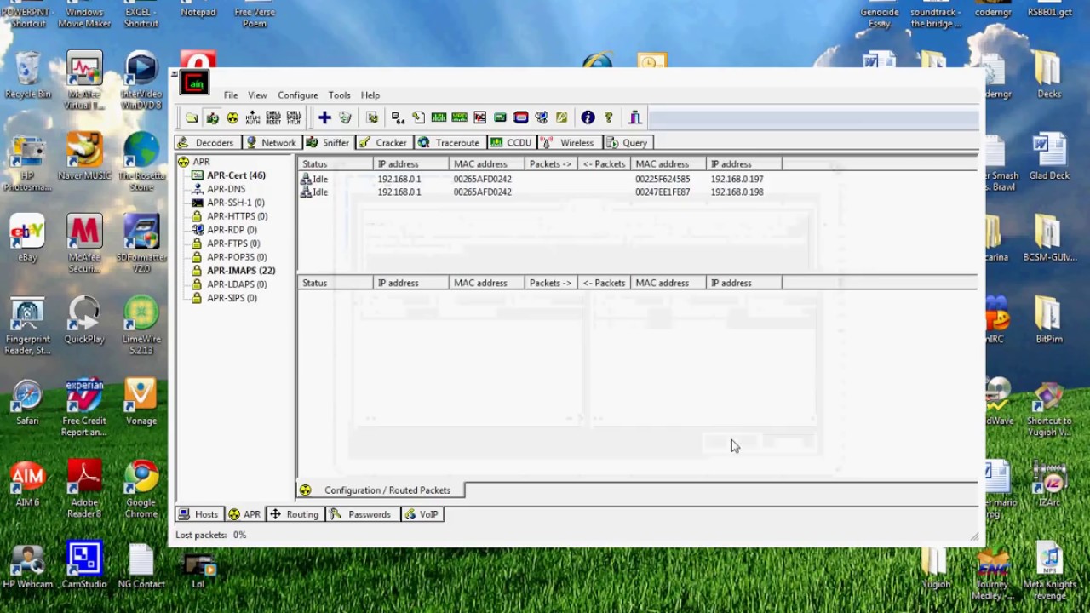Toggle the Start/Stop APR radiation icon

pos(232,117)
